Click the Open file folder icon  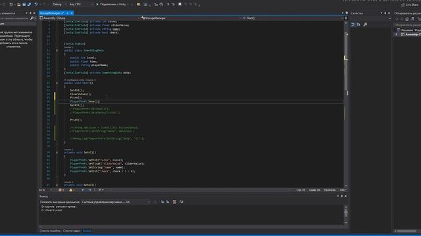click(18, 5)
